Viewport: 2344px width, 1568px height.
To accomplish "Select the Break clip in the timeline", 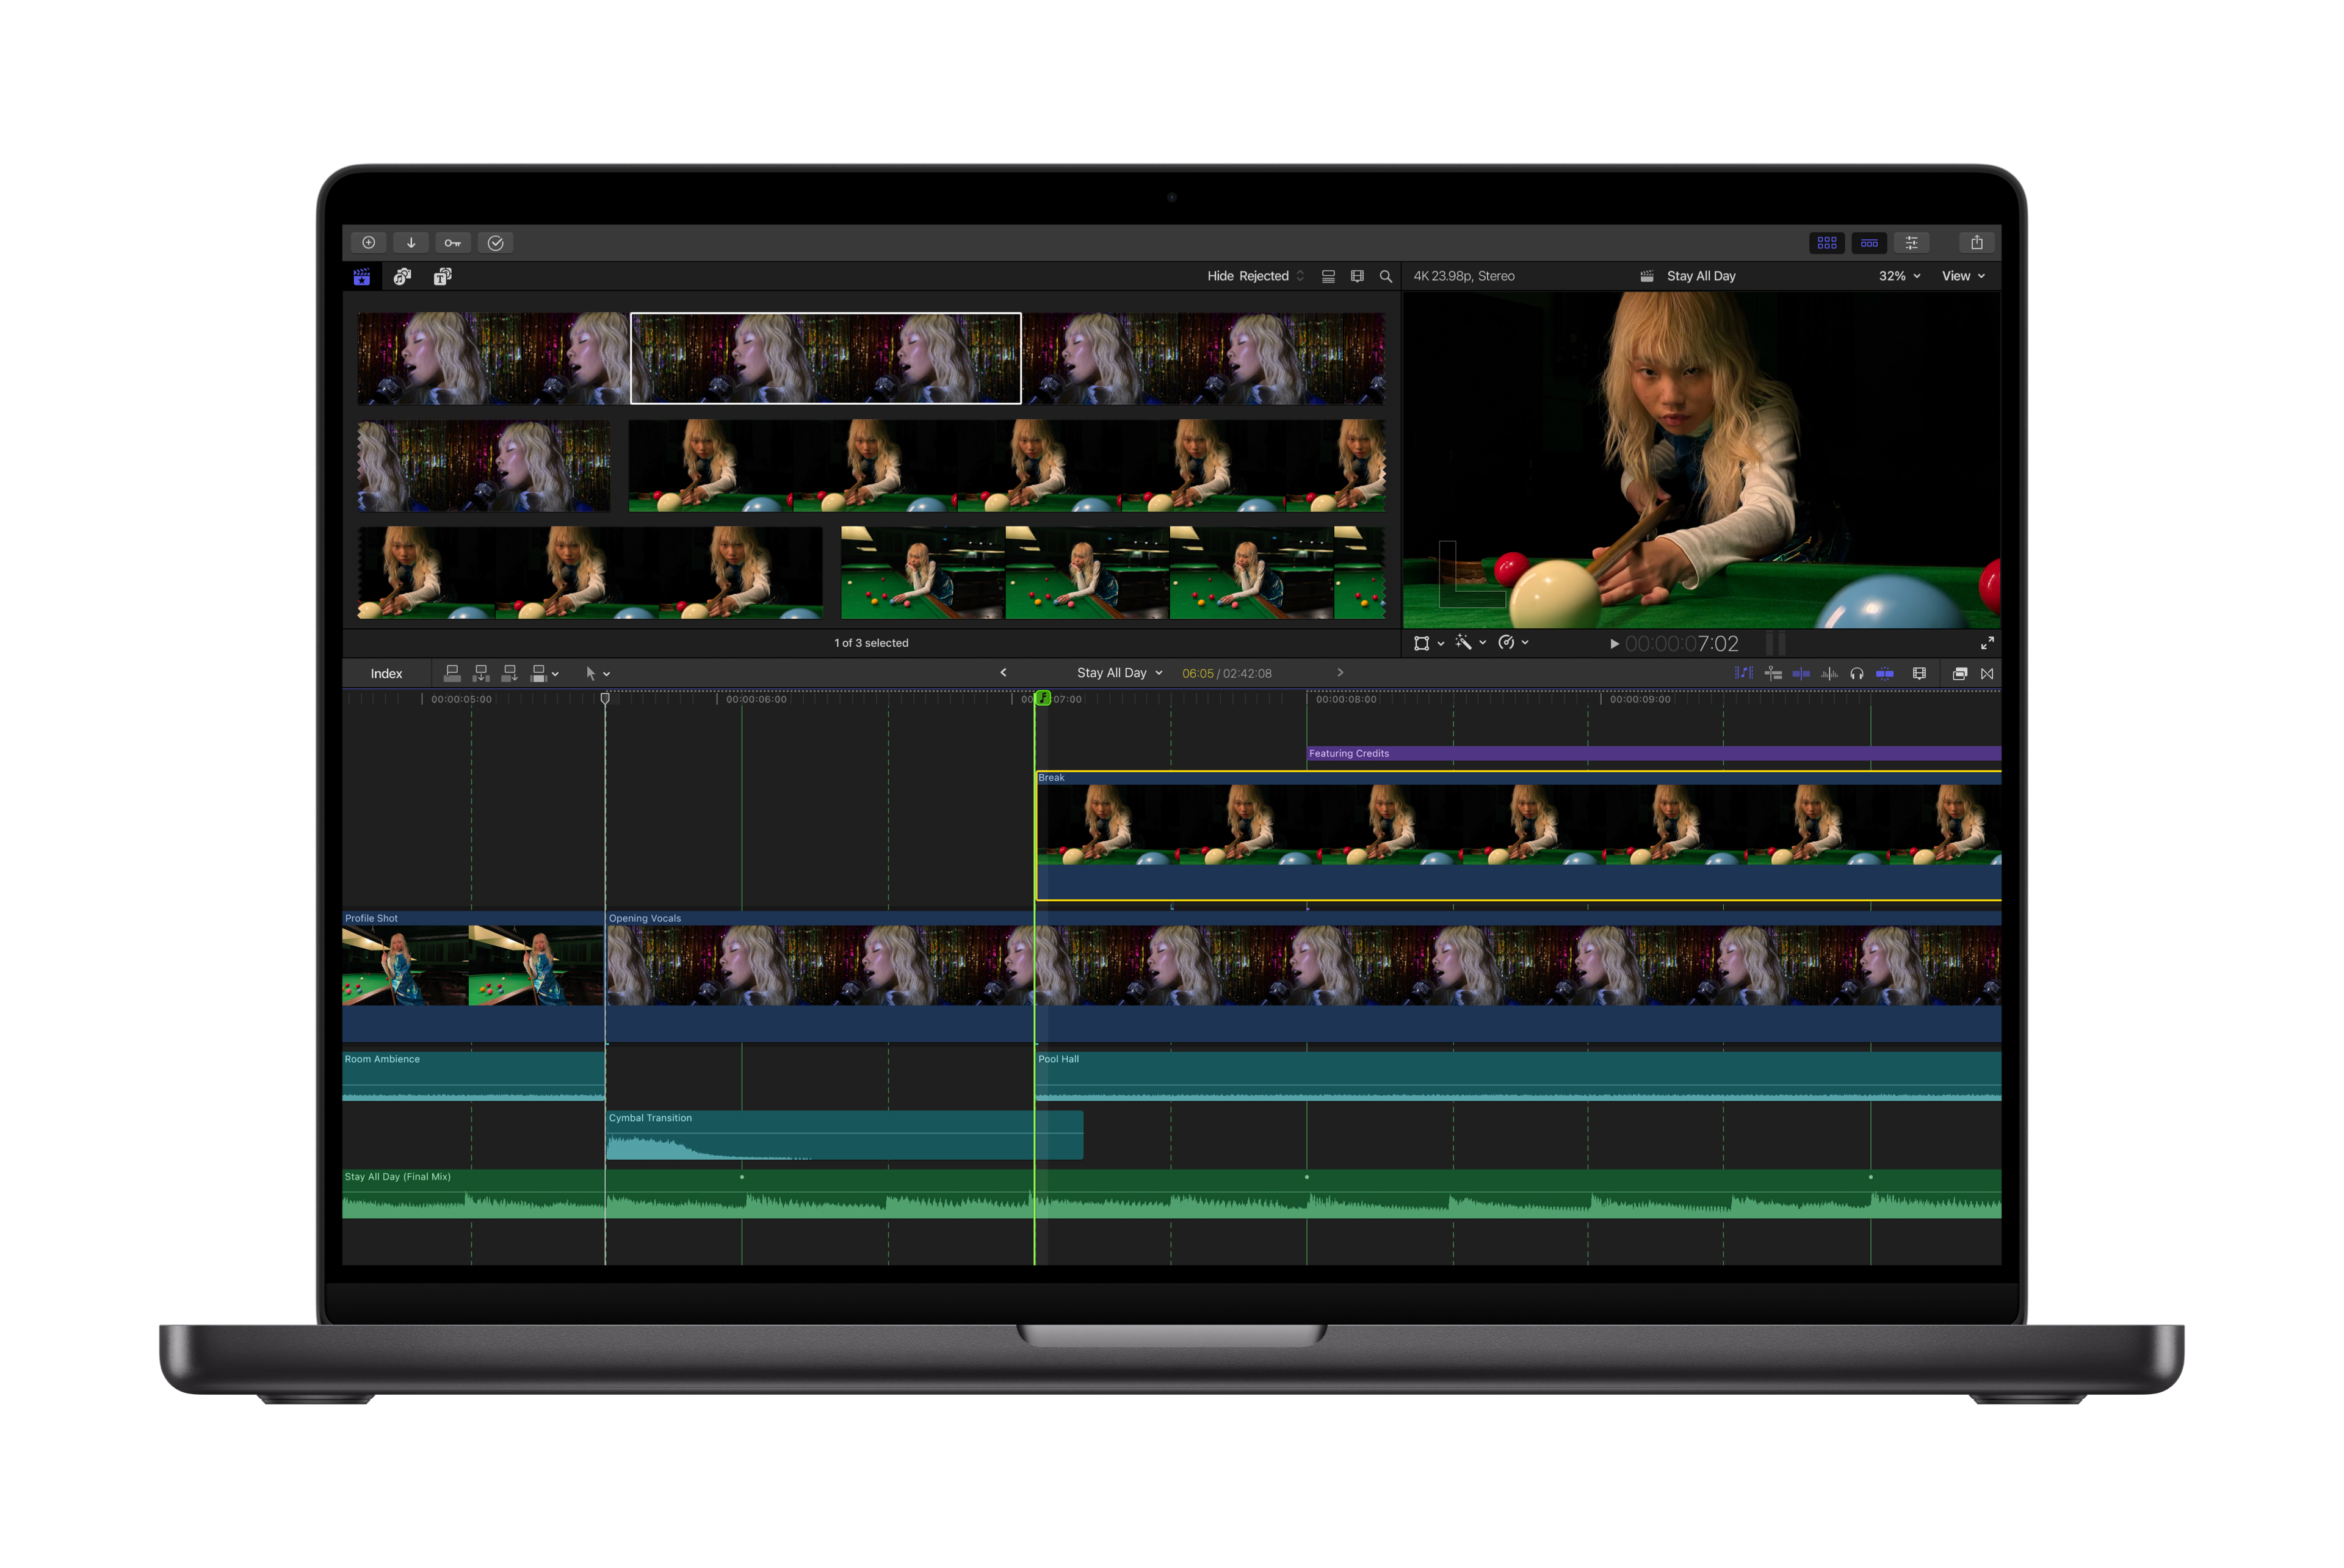I will (x=1500, y=830).
